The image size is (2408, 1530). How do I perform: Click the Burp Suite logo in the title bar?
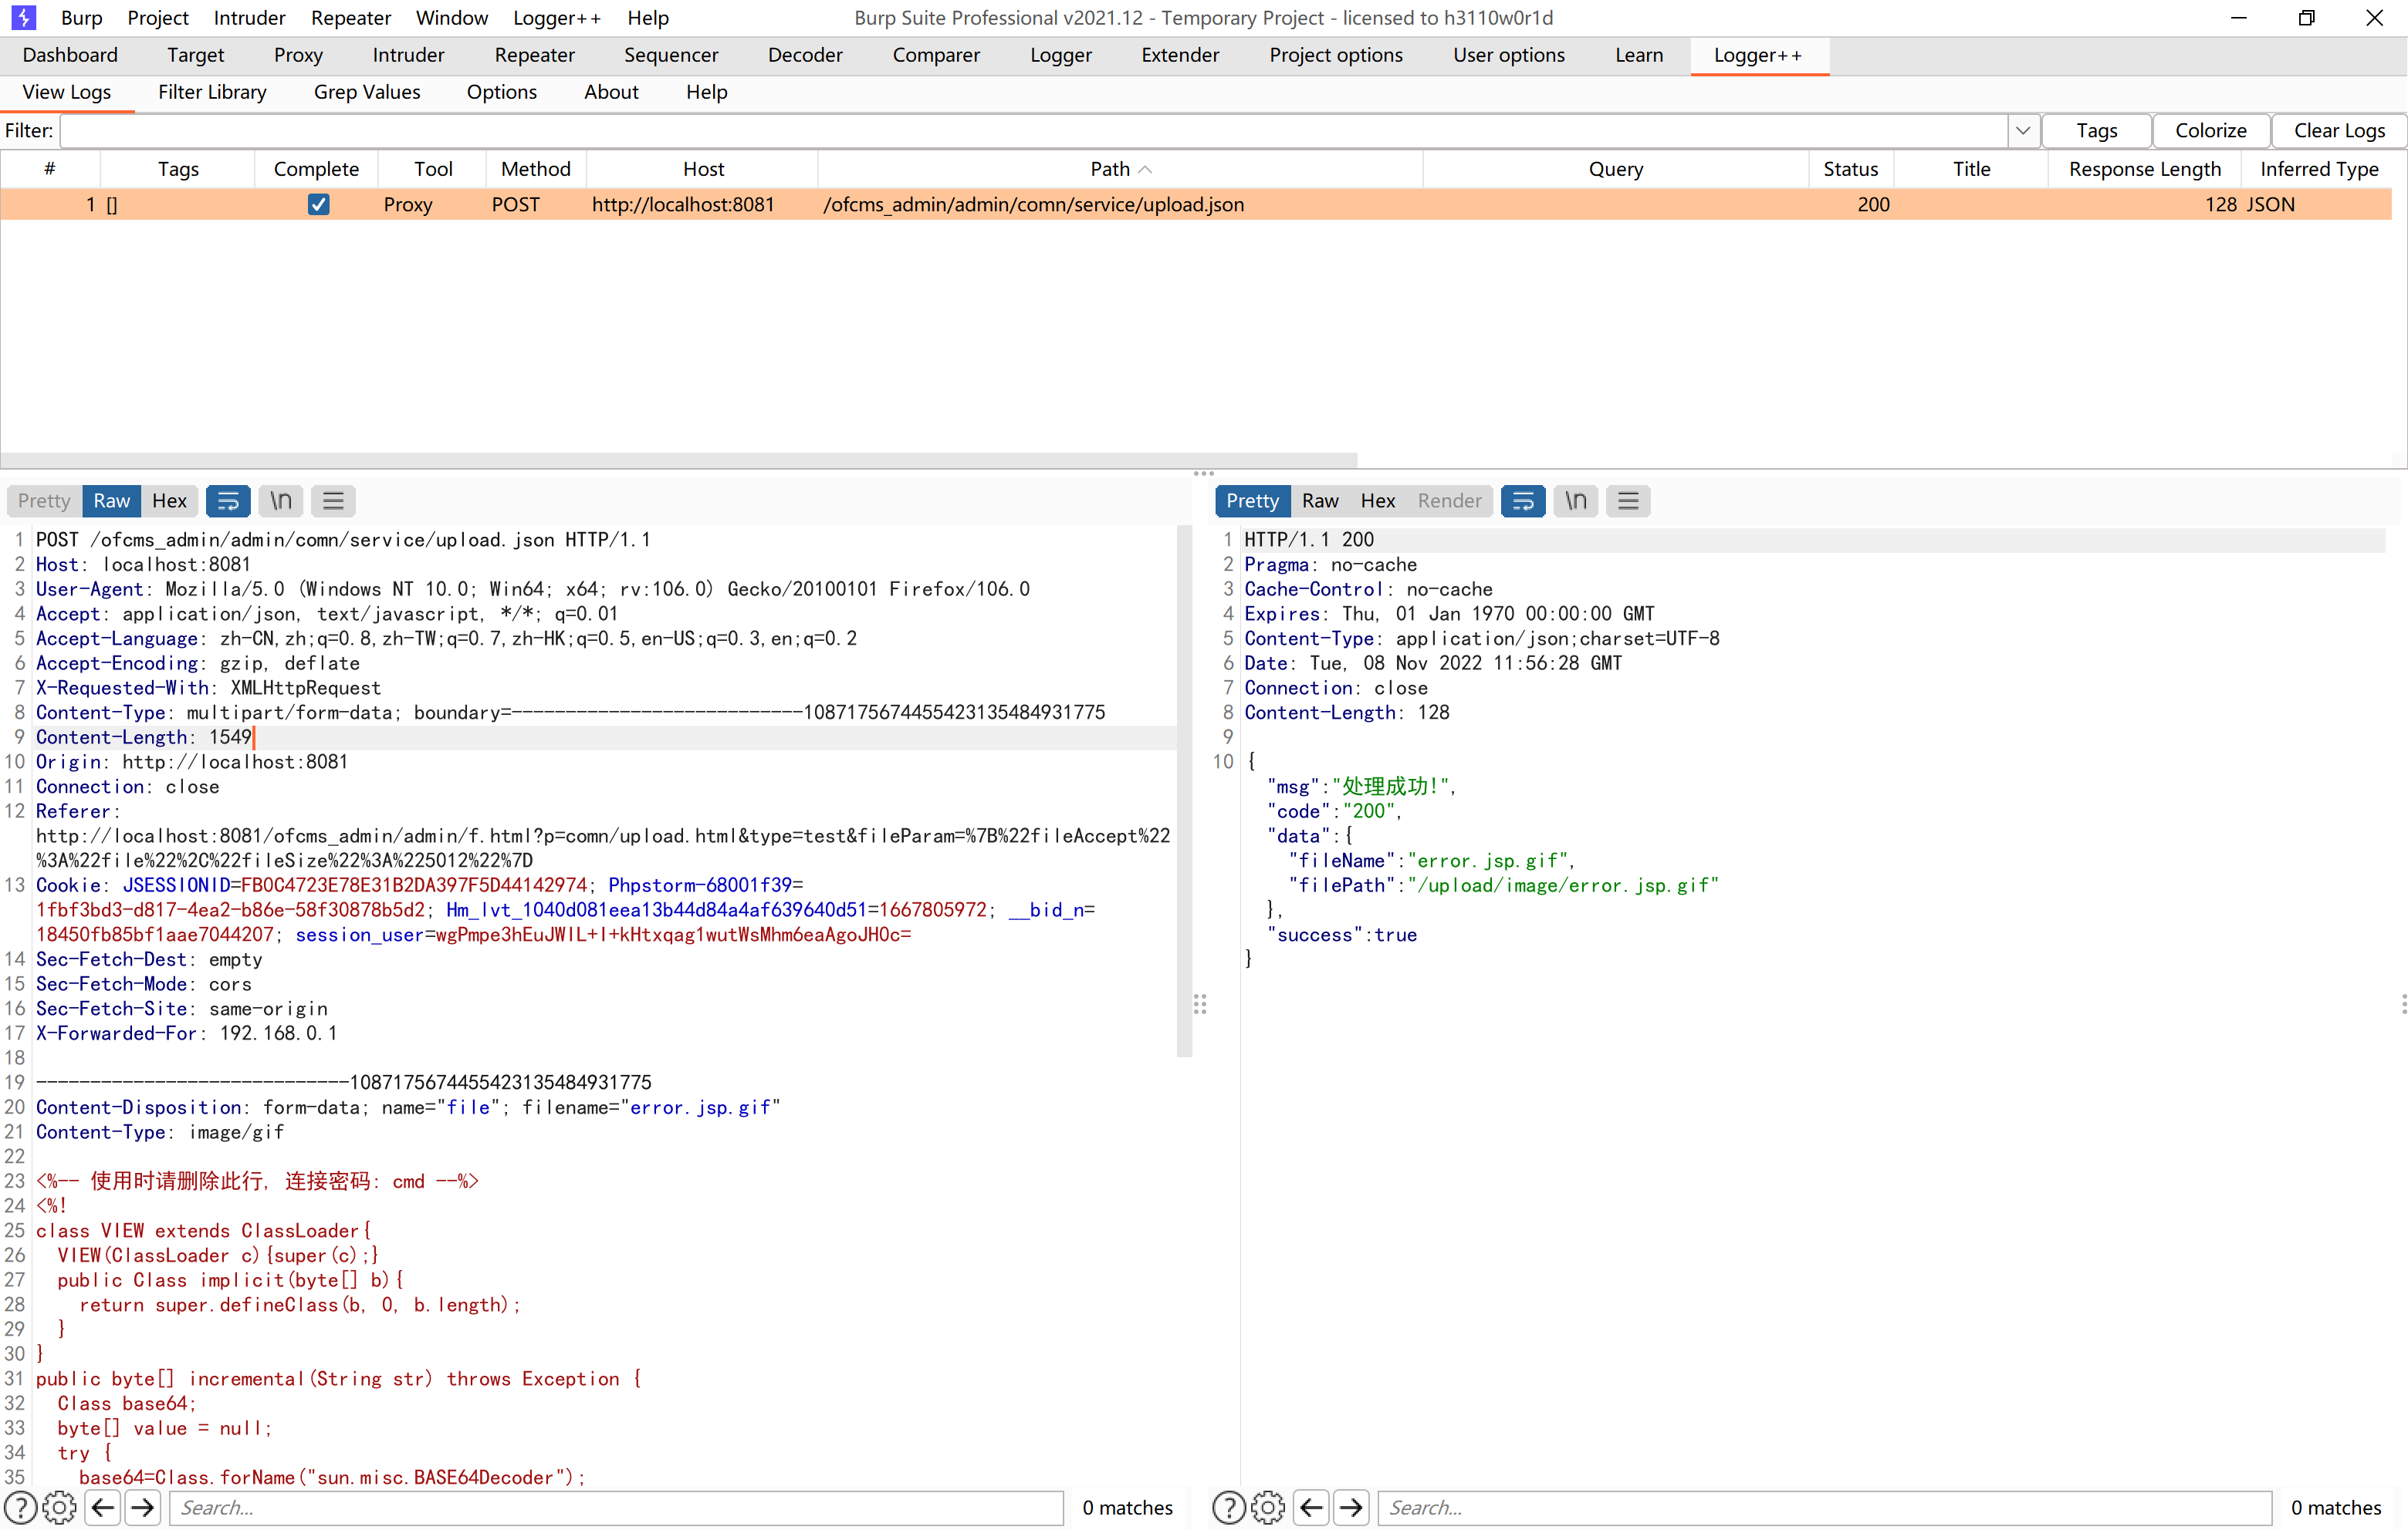point(22,17)
